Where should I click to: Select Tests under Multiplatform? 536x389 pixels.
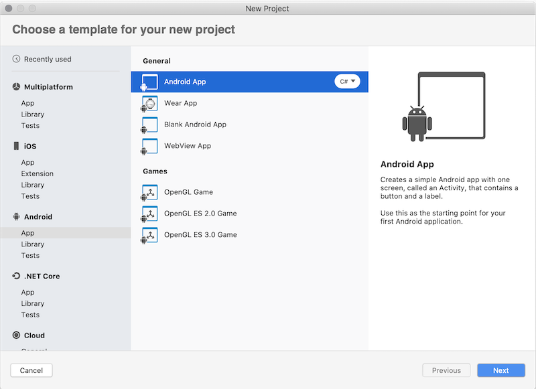[x=30, y=125]
